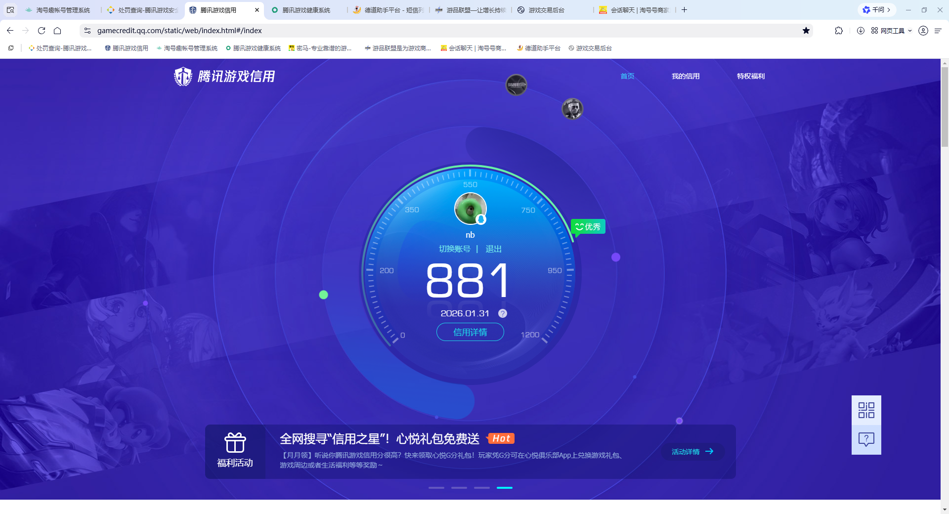Select the last carousel indicator dot
The image size is (949, 514).
click(x=505, y=487)
